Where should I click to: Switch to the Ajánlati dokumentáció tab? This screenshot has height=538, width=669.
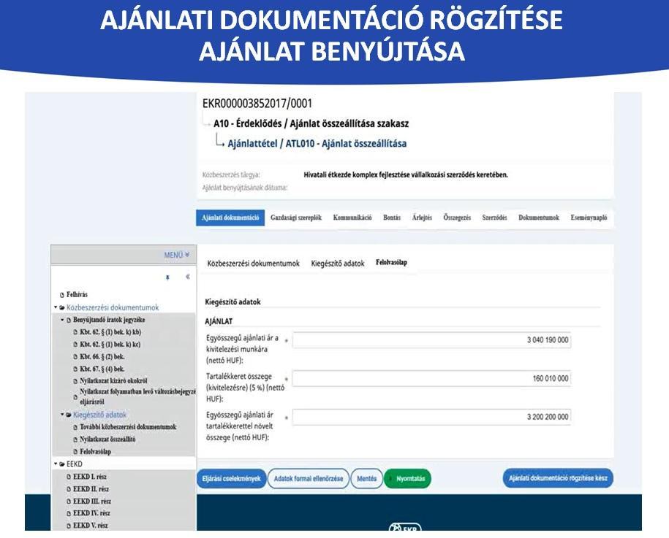(230, 218)
